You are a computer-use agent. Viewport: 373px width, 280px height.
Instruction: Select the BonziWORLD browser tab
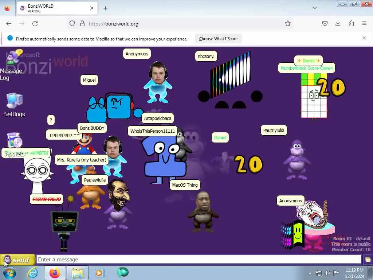coord(57,8)
